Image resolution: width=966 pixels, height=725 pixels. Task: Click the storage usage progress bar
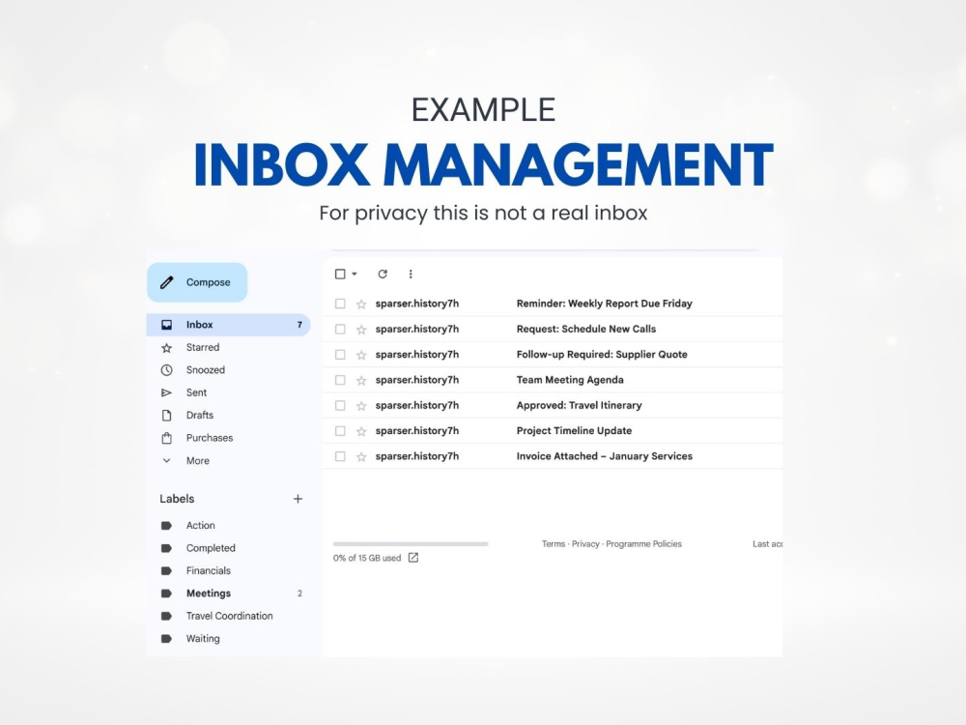[411, 543]
